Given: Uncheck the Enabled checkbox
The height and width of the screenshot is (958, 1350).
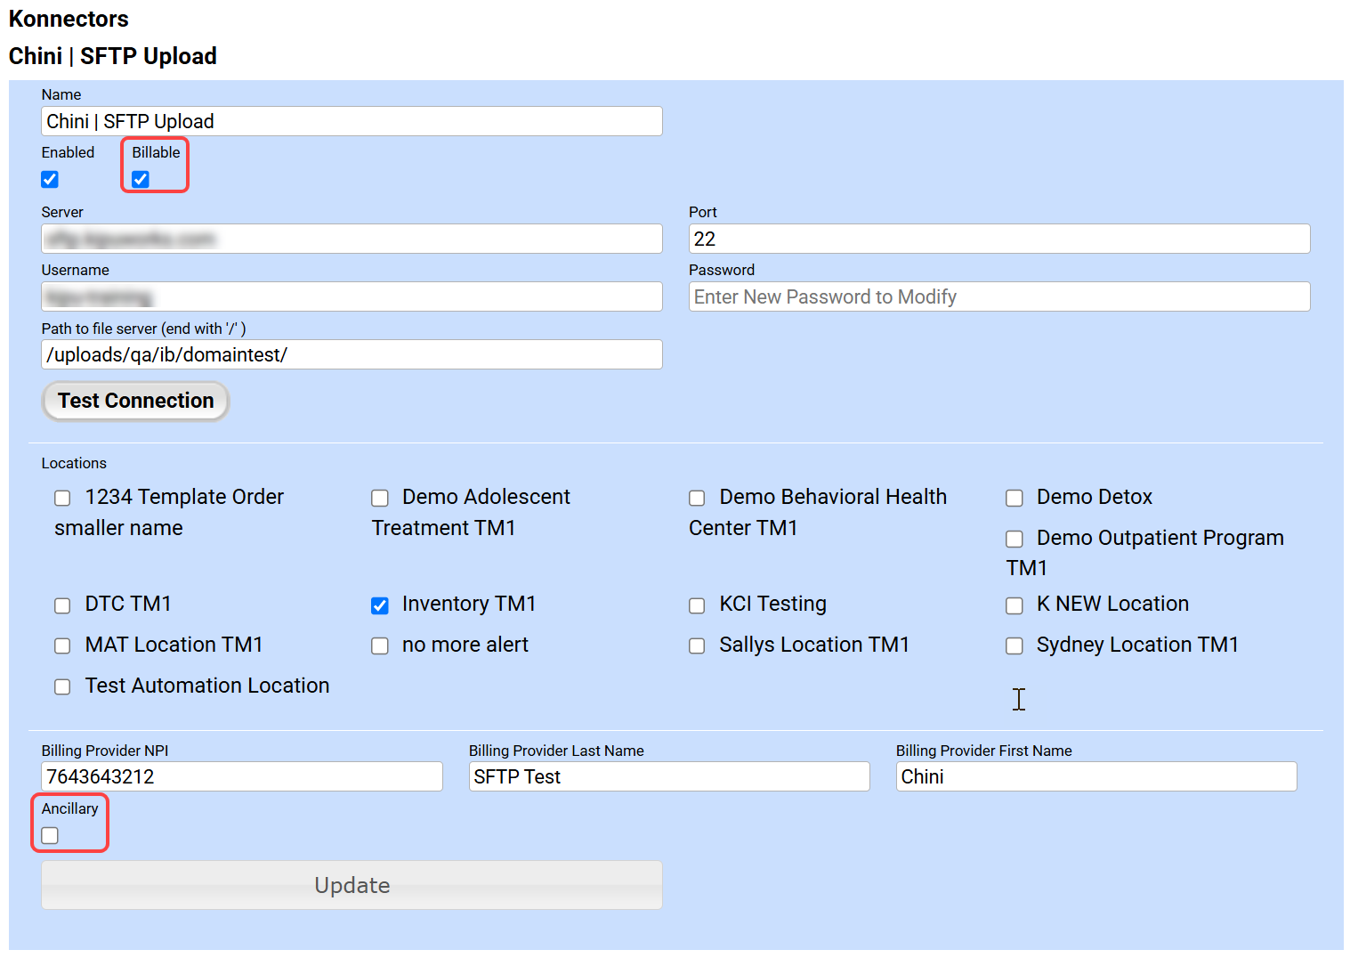Looking at the screenshot, I should [50, 180].
